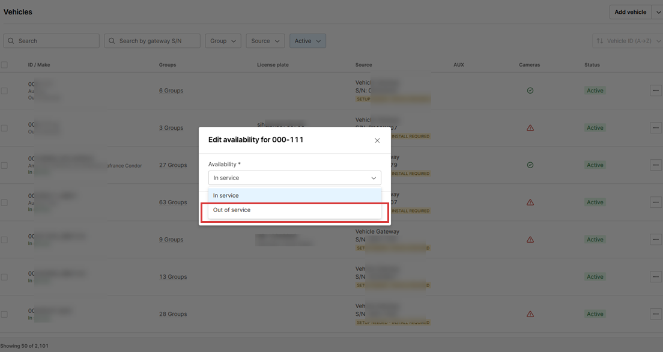Check the first vehicle row checkbox
Image resolution: width=663 pixels, height=352 pixels.
4,91
